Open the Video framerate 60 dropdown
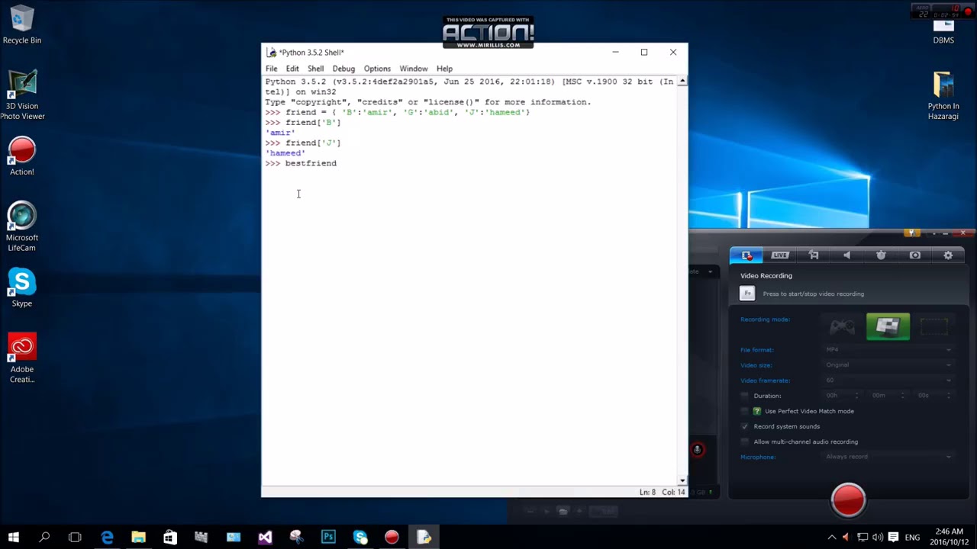Viewport: 977px width, 549px height. click(888, 380)
